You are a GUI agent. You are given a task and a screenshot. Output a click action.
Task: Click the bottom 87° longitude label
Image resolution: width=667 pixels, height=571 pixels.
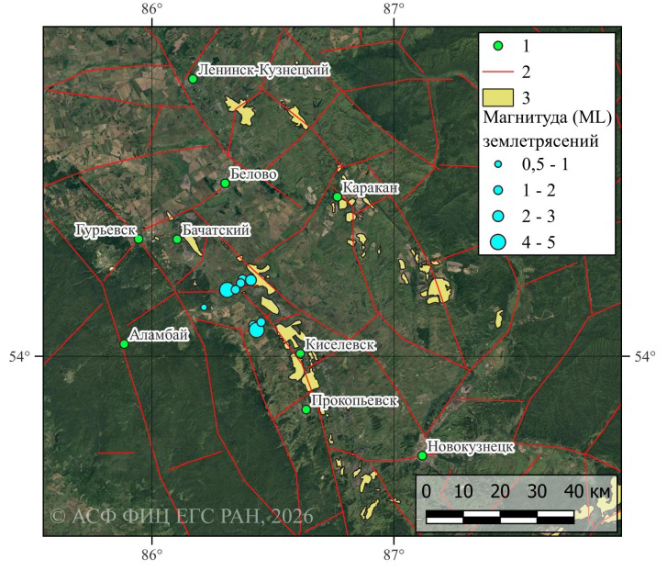[394, 554]
